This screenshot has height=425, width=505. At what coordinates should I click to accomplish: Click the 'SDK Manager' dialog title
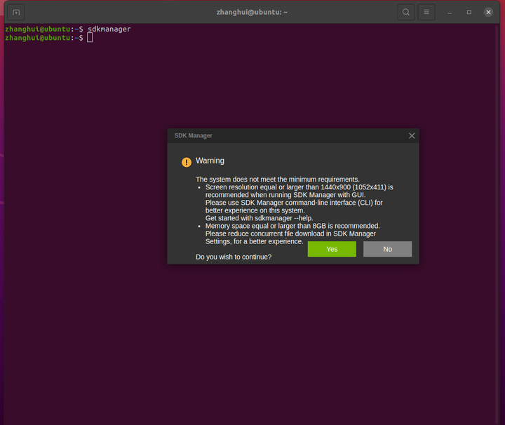[x=194, y=135]
